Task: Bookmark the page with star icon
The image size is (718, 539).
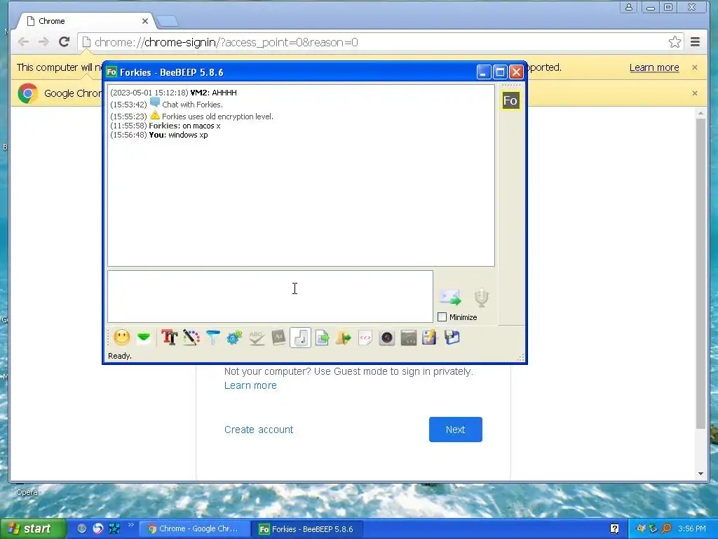Action: [x=675, y=42]
